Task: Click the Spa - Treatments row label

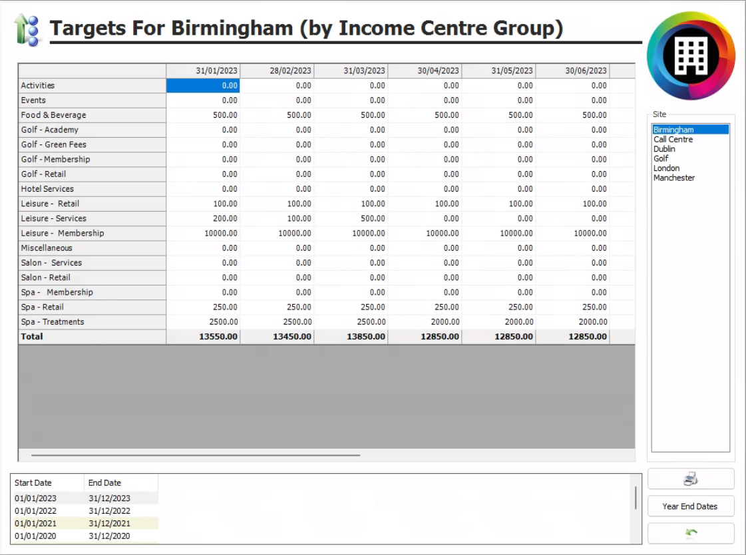Action: pyautogui.click(x=93, y=321)
